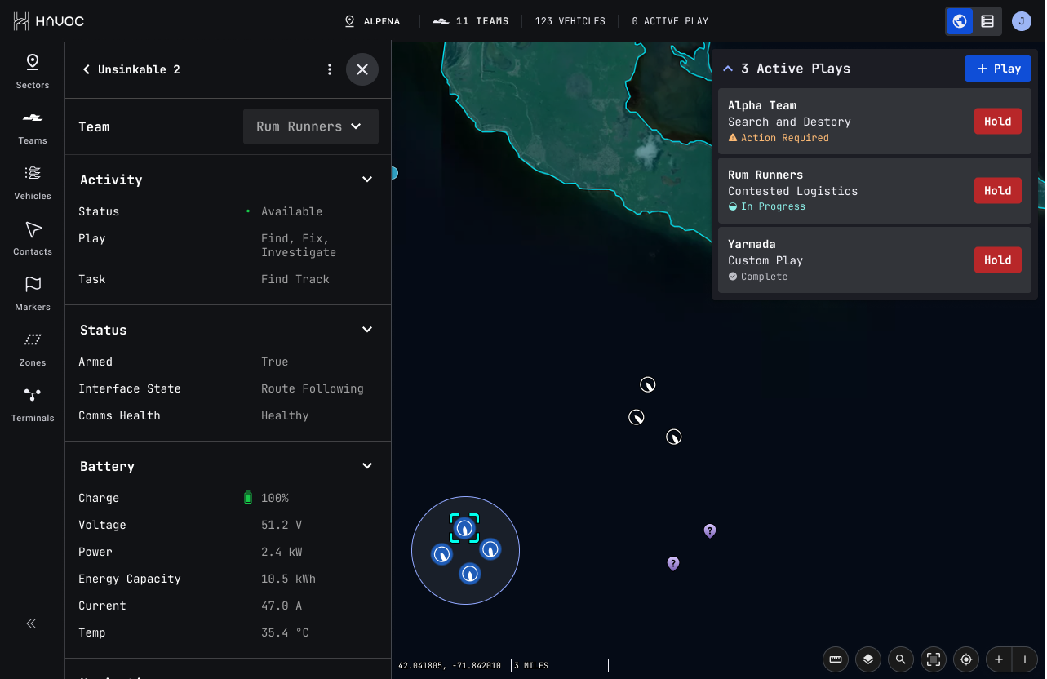Click the Action Required warning
Image resolution: width=1047 pixels, height=679 pixels.
point(779,138)
